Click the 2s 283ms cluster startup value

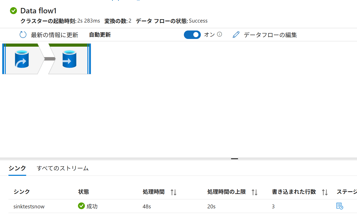(89, 21)
